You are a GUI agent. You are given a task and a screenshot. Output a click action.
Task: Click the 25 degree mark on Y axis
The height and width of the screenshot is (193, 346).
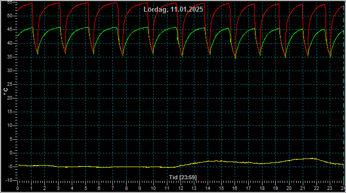click(x=10, y=84)
